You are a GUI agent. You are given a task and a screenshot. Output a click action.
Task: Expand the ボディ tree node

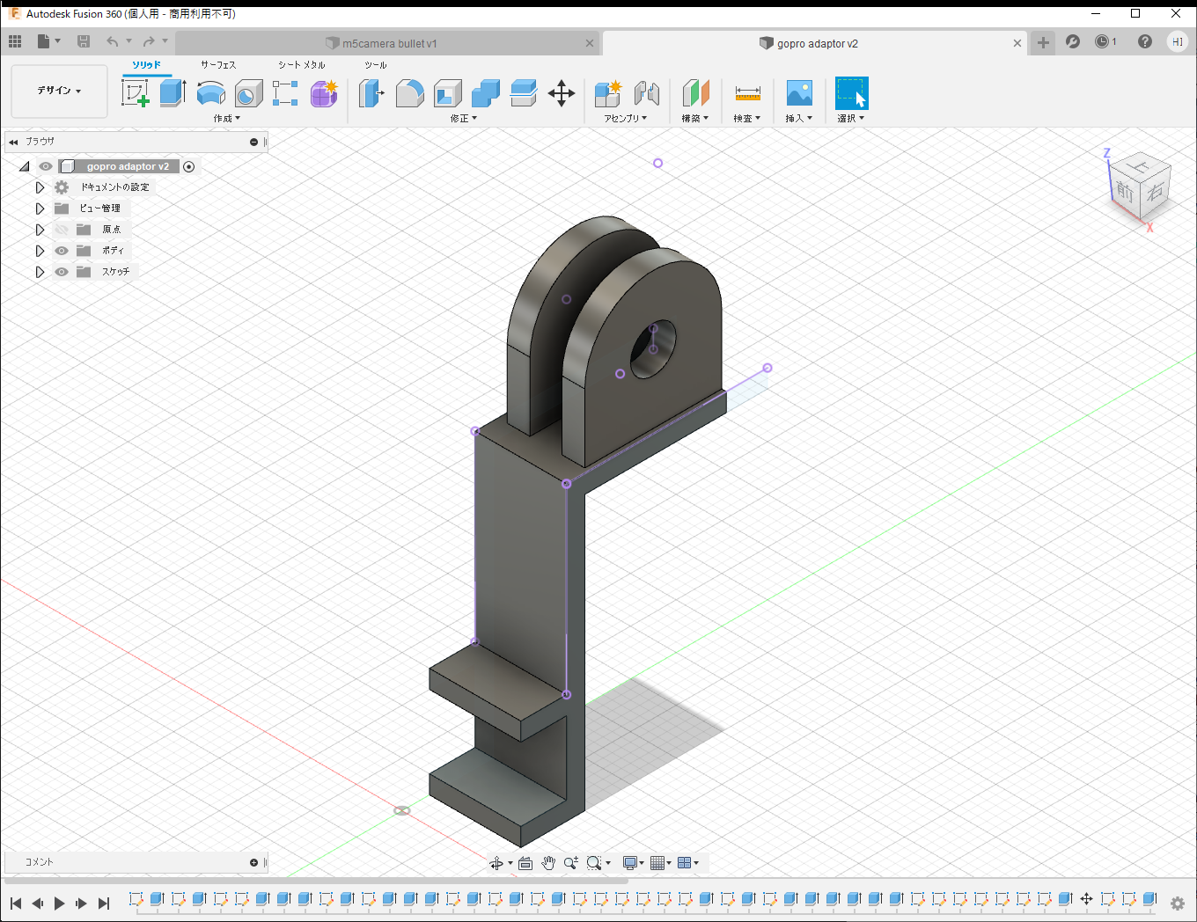pyautogui.click(x=40, y=251)
